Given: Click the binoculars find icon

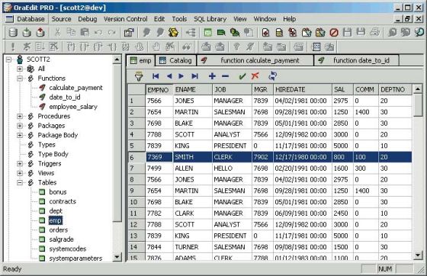Looking at the screenshot, I should click(x=187, y=47).
